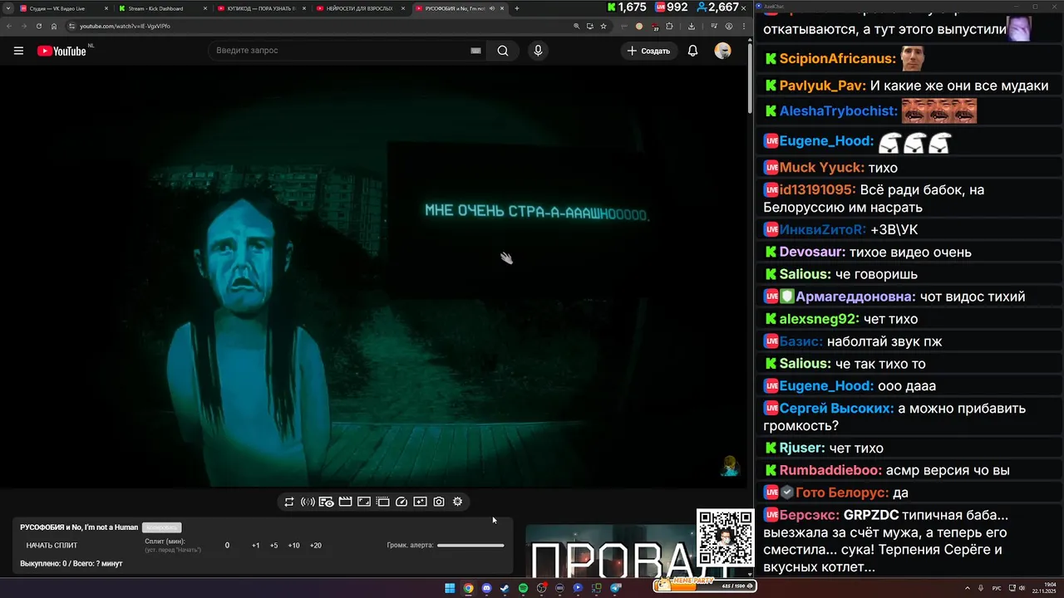Open the YouTube guide hamburger menu
The width and height of the screenshot is (1064, 598).
click(x=18, y=51)
